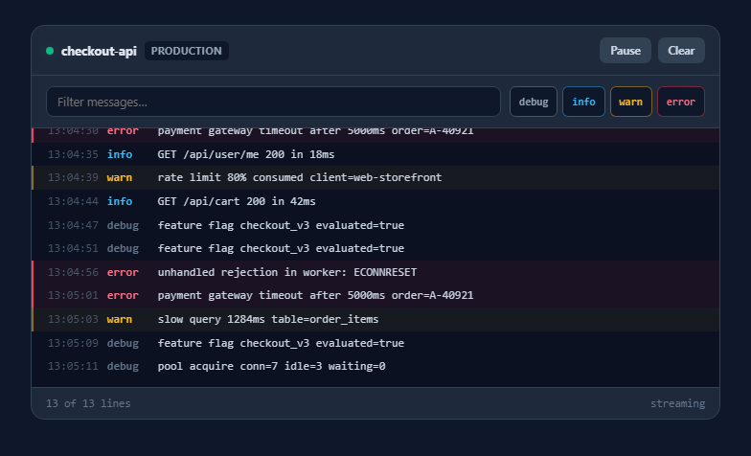Select the 13:05:01 payment gateway timeout error
751x456 pixels.
pos(375,295)
